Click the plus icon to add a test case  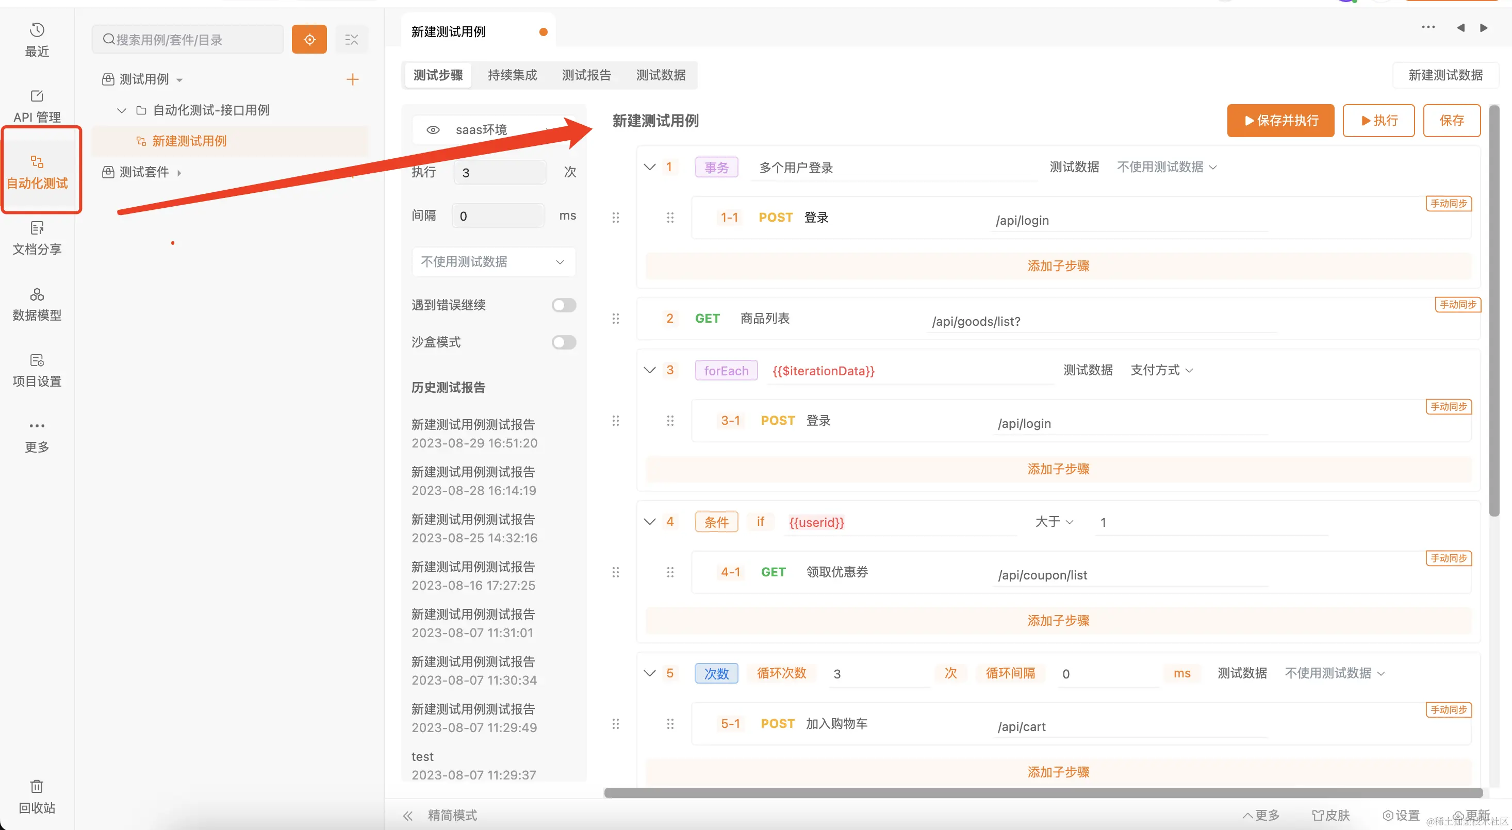pyautogui.click(x=352, y=79)
